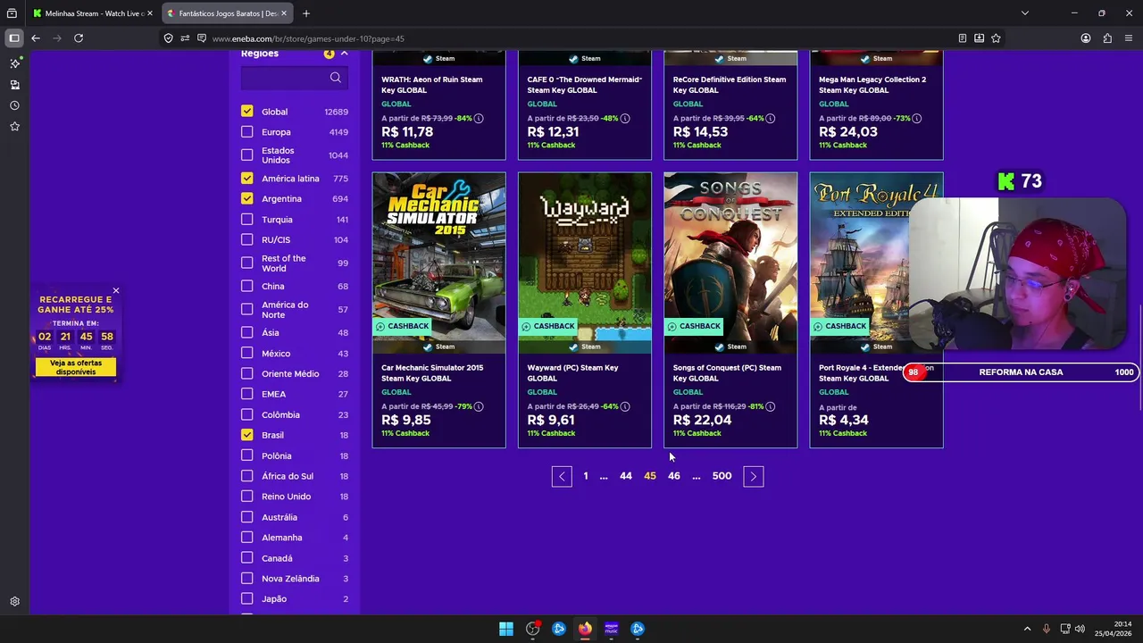
Task: Uncheck Argentina region filter
Action: coord(247,198)
